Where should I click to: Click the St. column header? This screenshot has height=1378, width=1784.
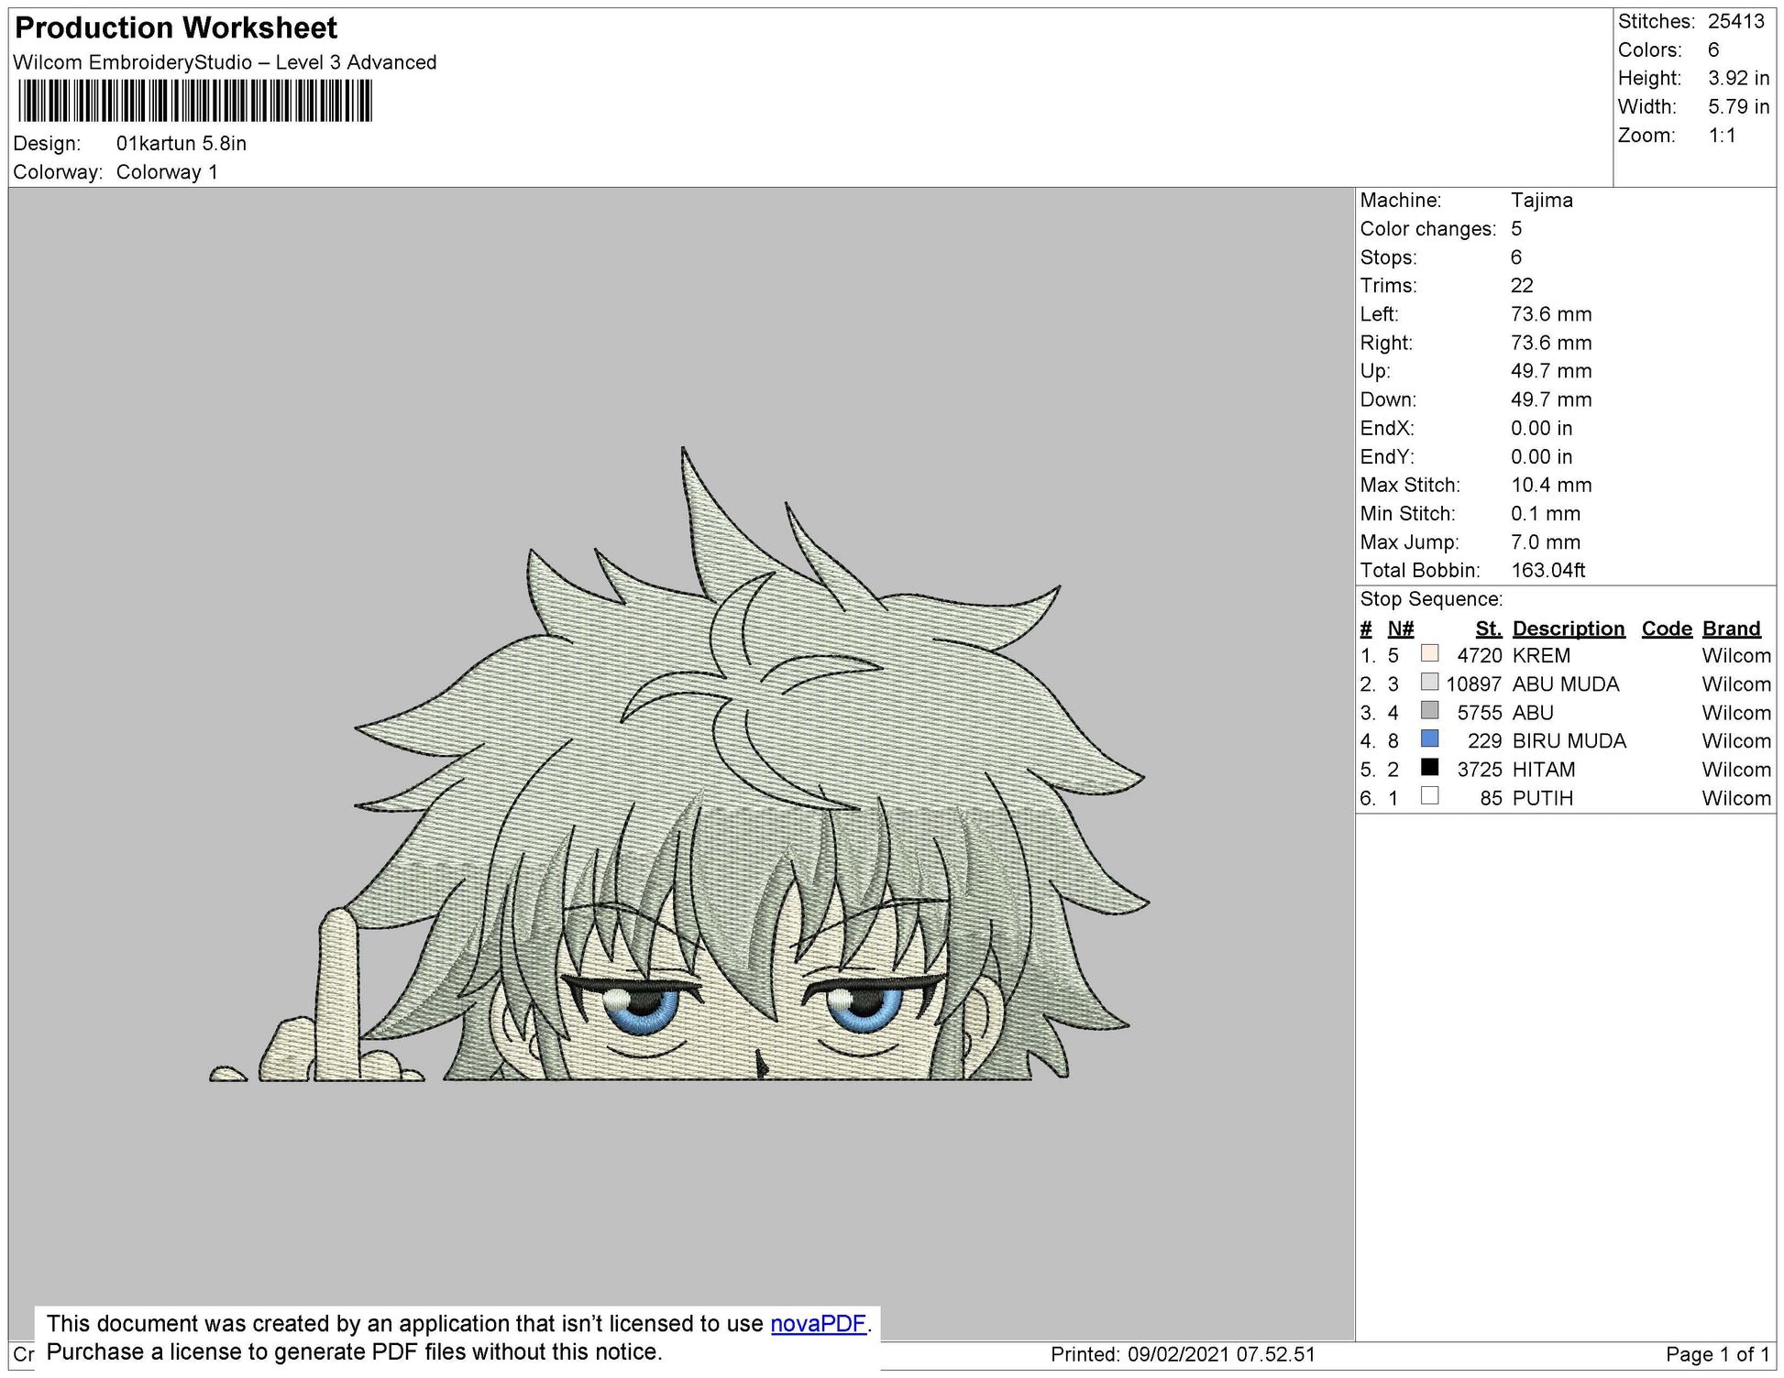[1489, 629]
